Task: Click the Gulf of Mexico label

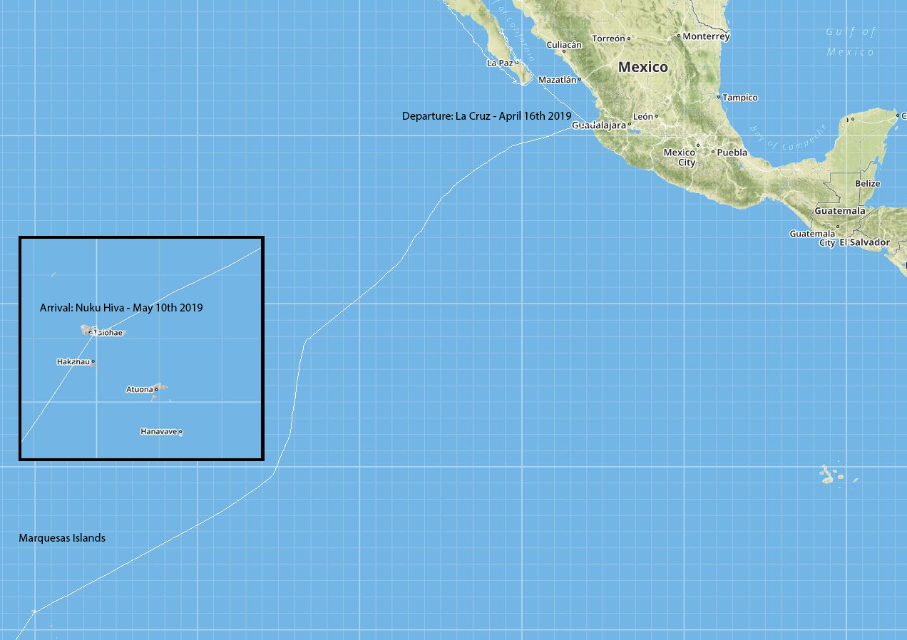Action: 850,42
